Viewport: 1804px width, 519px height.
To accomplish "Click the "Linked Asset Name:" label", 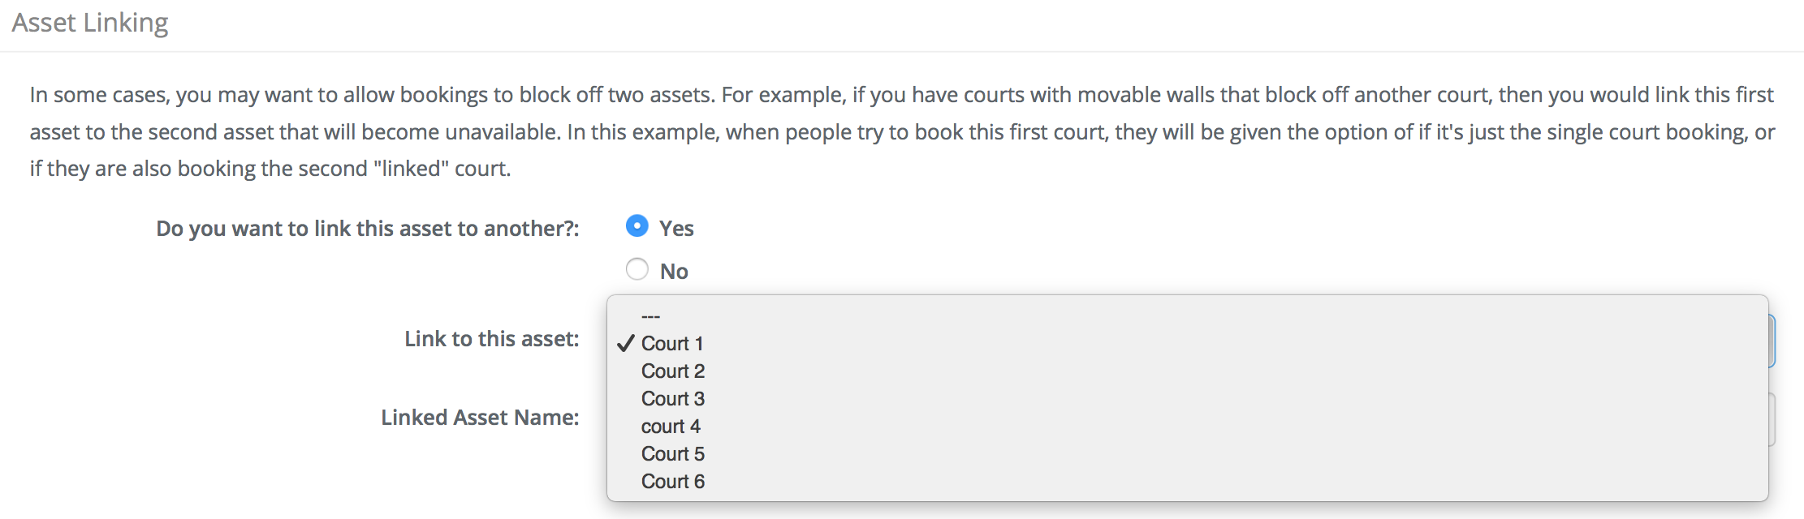I will point(480,418).
